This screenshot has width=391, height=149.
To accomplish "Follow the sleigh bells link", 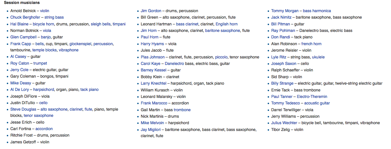I will (101, 24).
